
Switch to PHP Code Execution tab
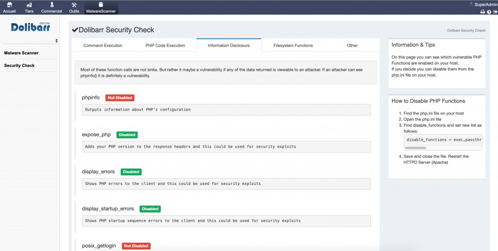(x=165, y=45)
